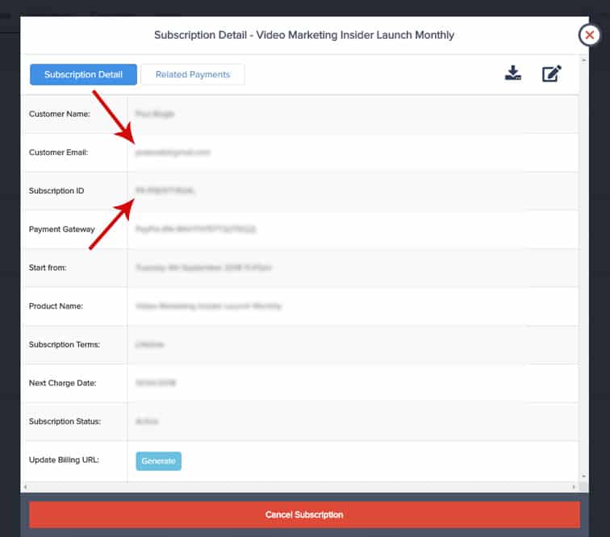Click the red Cancel Subscription button
Image resolution: width=610 pixels, height=537 pixels.
click(x=304, y=514)
